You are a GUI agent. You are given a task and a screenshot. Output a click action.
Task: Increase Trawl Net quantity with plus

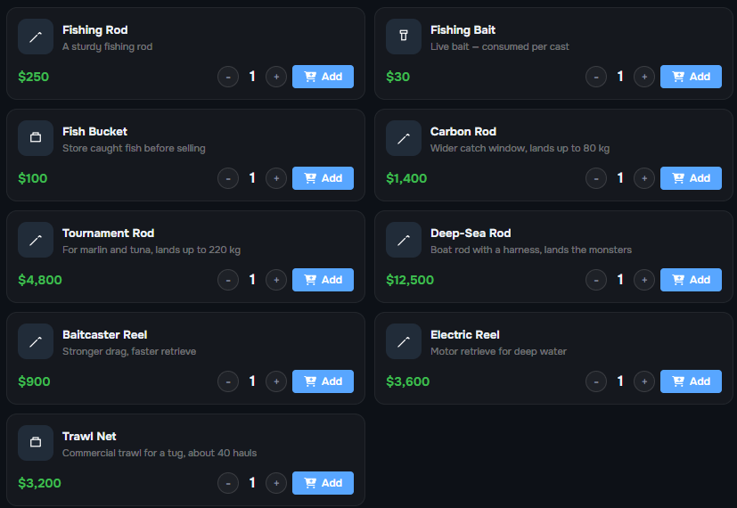point(276,483)
